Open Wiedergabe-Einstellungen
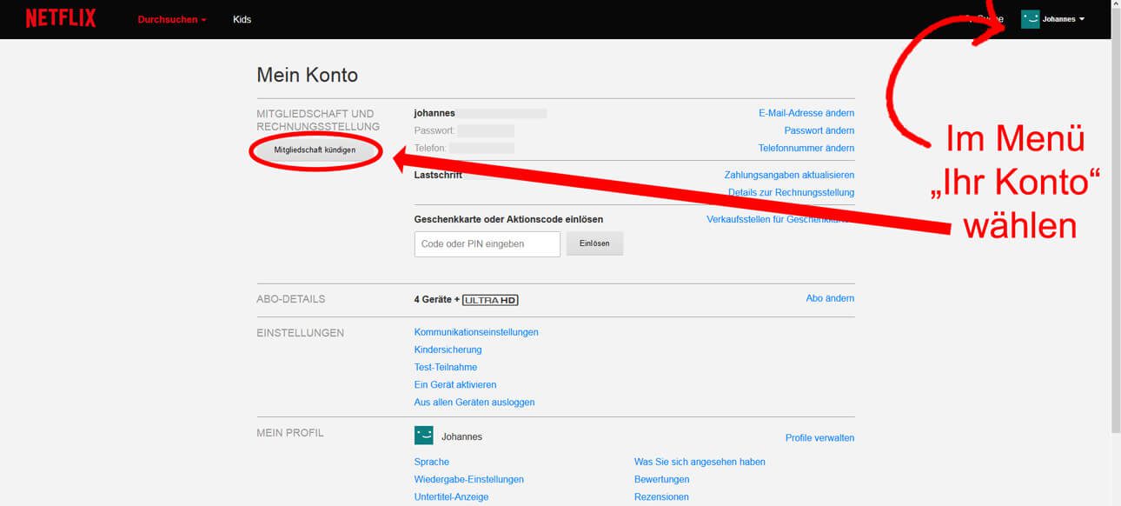 [x=469, y=479]
